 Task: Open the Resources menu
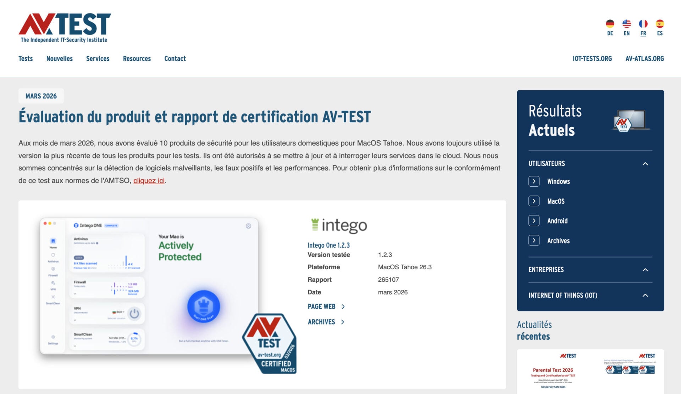click(137, 58)
